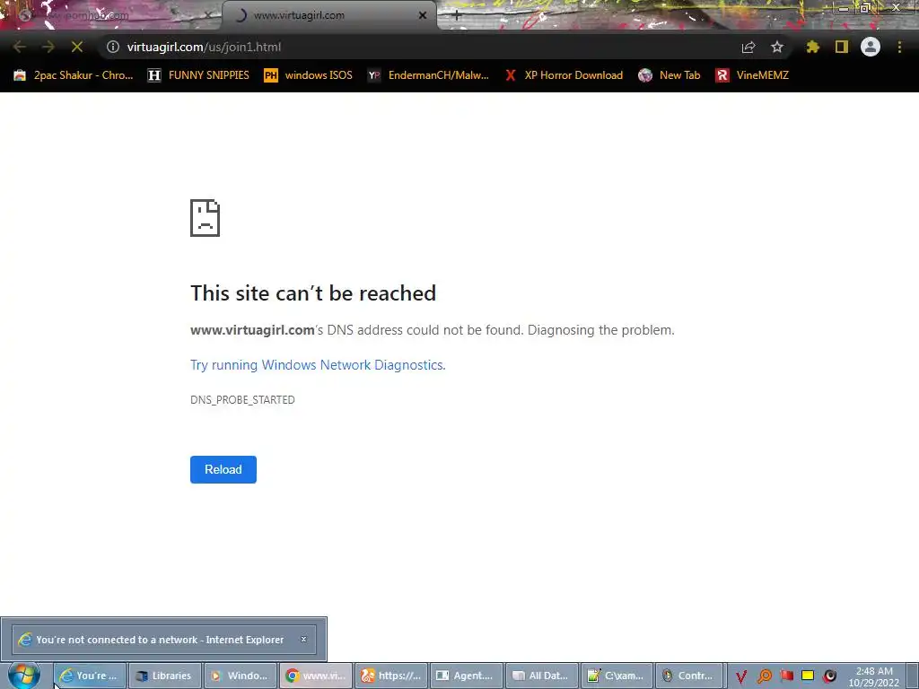919x689 pixels.
Task: Click the yellow square tray icon
Action: 808,676
